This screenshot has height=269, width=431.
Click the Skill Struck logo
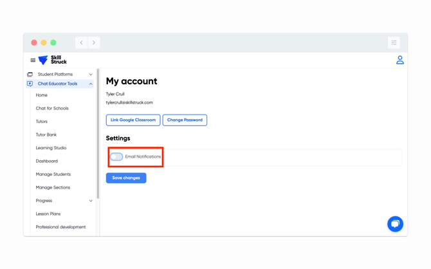click(x=53, y=60)
